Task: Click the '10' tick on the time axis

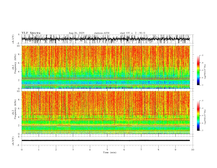Action: pos(193,150)
